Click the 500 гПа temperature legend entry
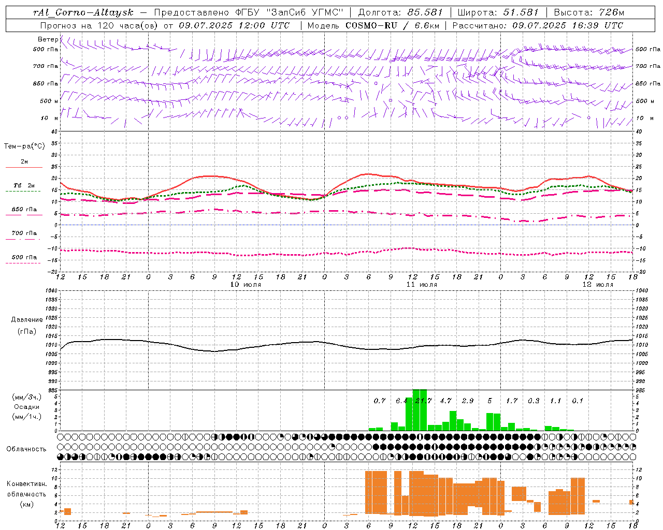Viewport: 663px width, 530px height. 24,257
